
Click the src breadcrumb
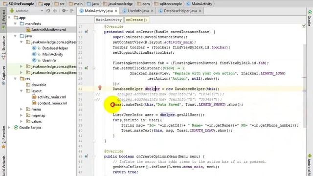(60, 4)
